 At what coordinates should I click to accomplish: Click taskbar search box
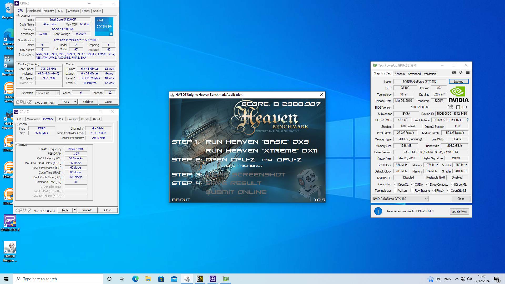pyautogui.click(x=58, y=279)
